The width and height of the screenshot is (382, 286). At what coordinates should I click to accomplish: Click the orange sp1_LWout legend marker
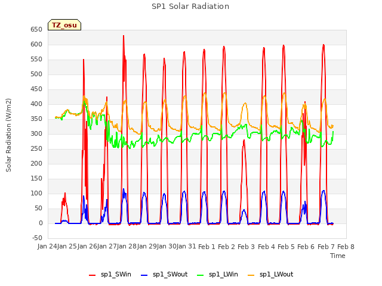coord(251,275)
